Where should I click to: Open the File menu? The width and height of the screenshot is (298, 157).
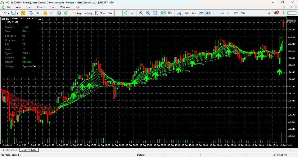[9, 7]
